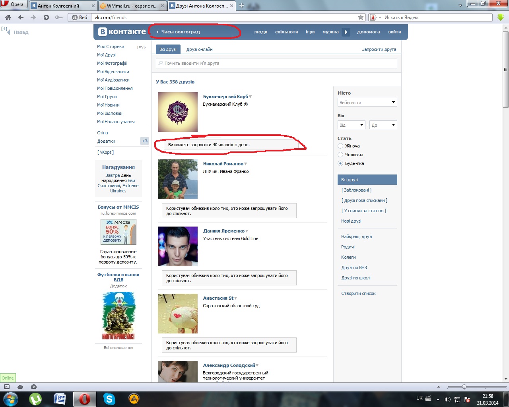Expand menu arrow next to Александр Солодский
Viewport: 509px width, 407px height.
tap(257, 365)
